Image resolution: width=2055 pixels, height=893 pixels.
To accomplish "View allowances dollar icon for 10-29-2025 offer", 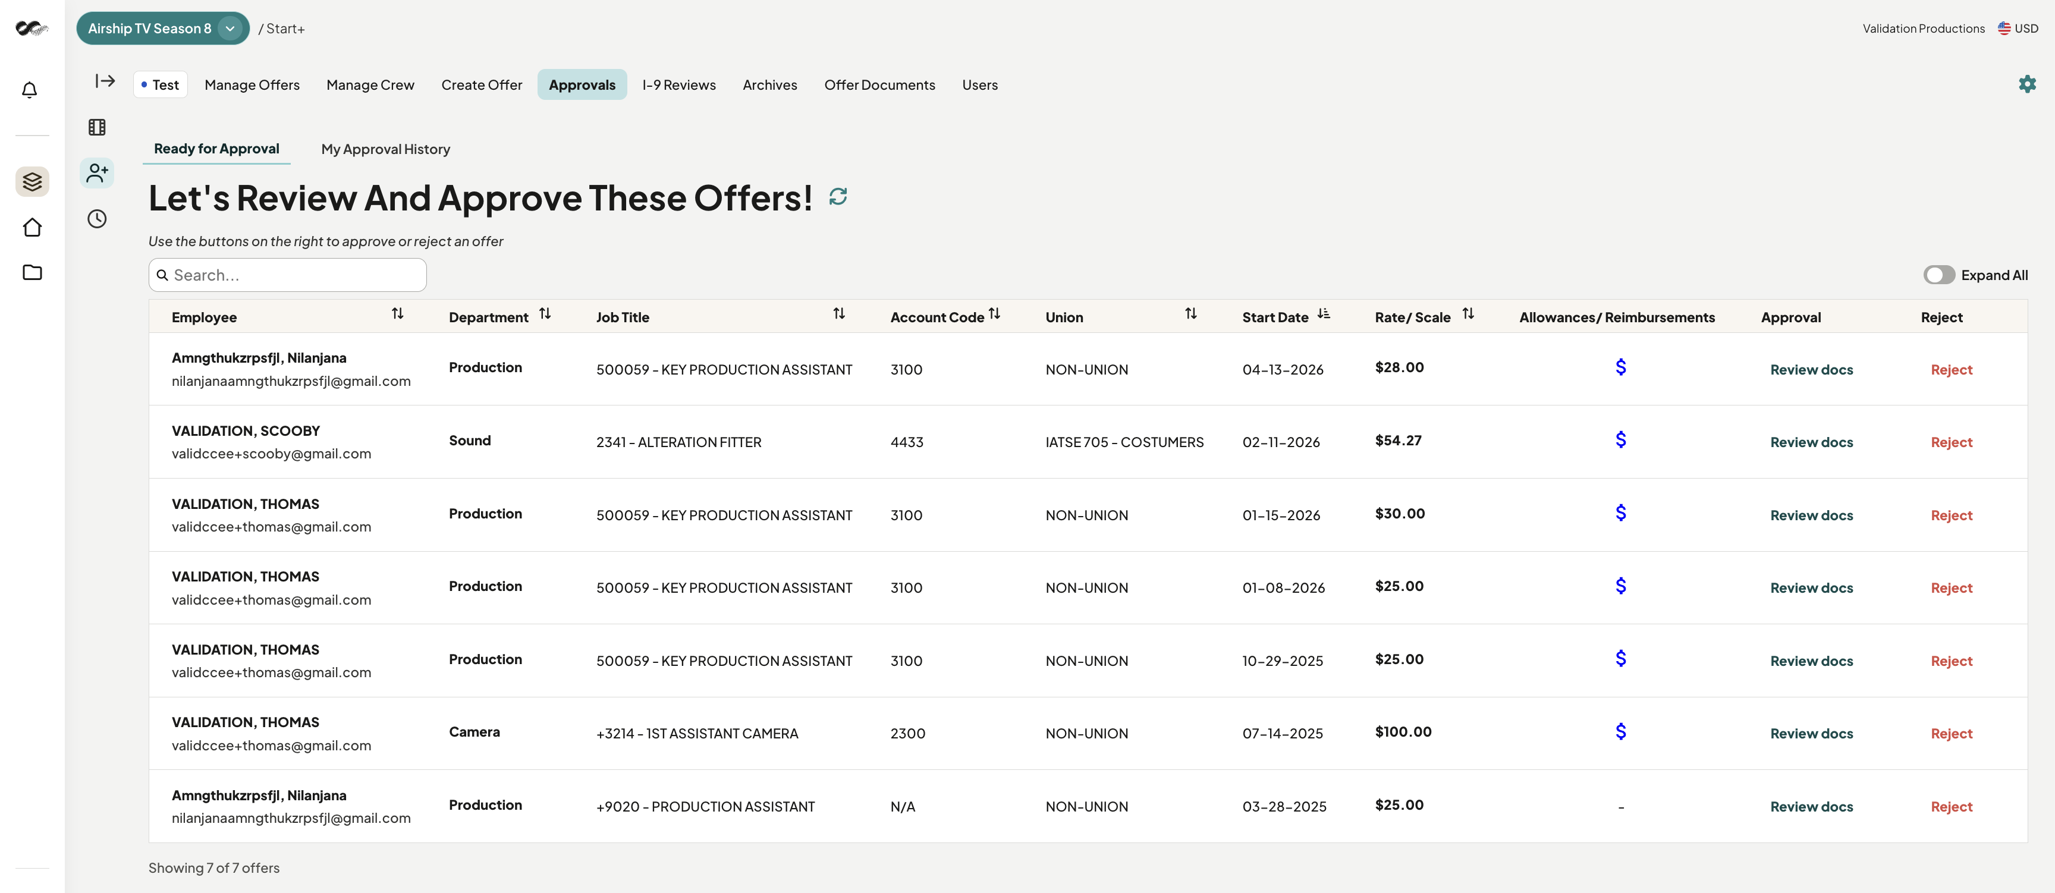I will [x=1620, y=659].
